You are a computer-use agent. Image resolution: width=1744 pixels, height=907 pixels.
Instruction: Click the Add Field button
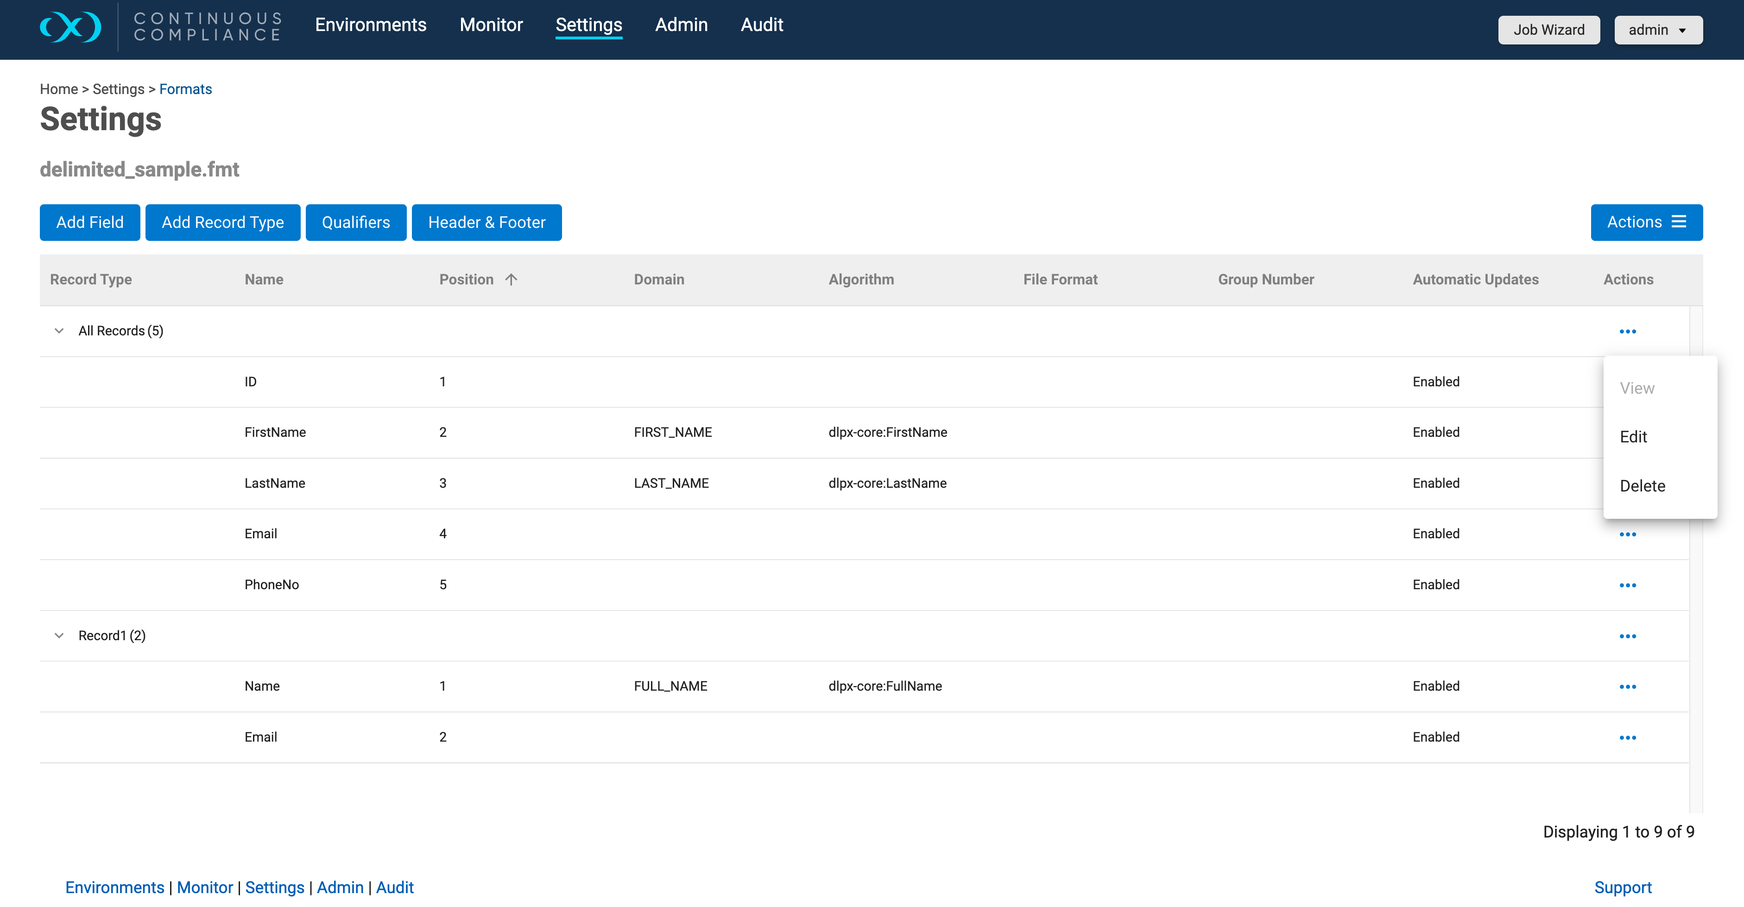click(90, 222)
